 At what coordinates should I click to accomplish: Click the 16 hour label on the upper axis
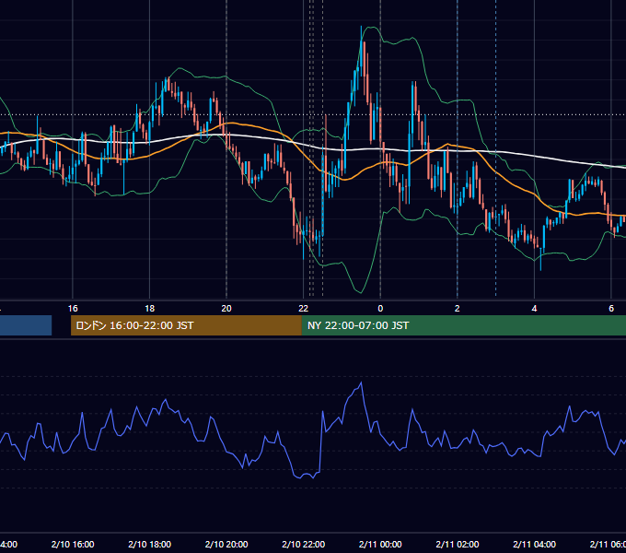click(x=73, y=309)
